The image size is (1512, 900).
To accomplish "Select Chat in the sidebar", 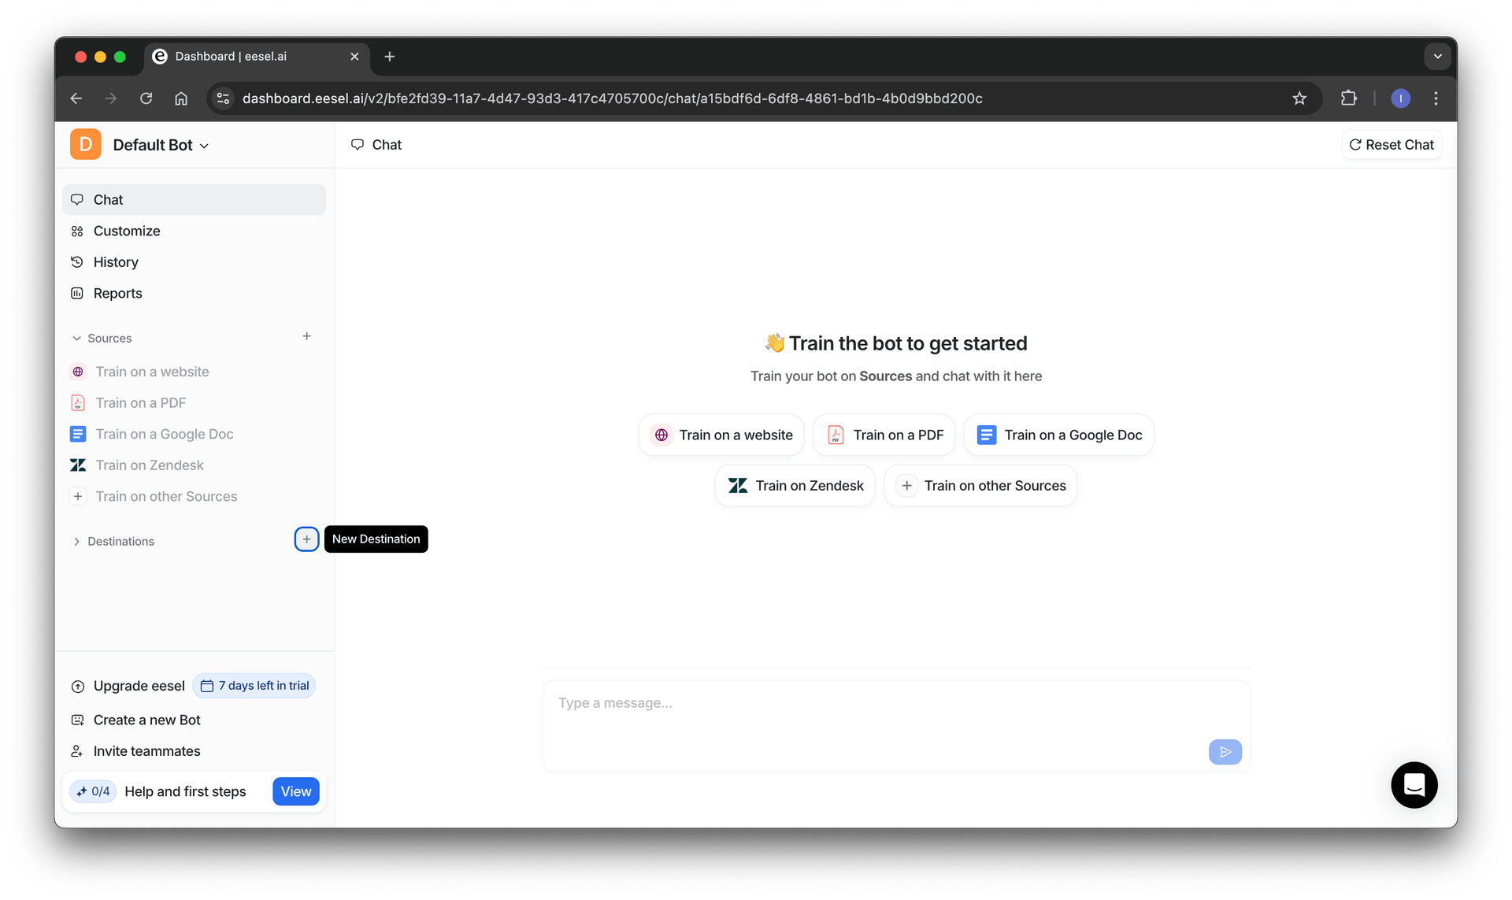I will pyautogui.click(x=194, y=200).
